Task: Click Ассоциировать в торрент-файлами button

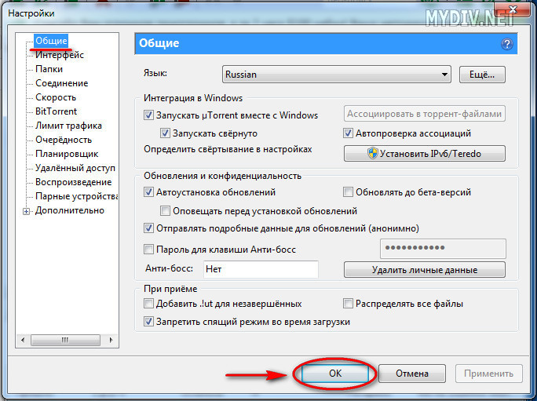Action: coord(424,114)
